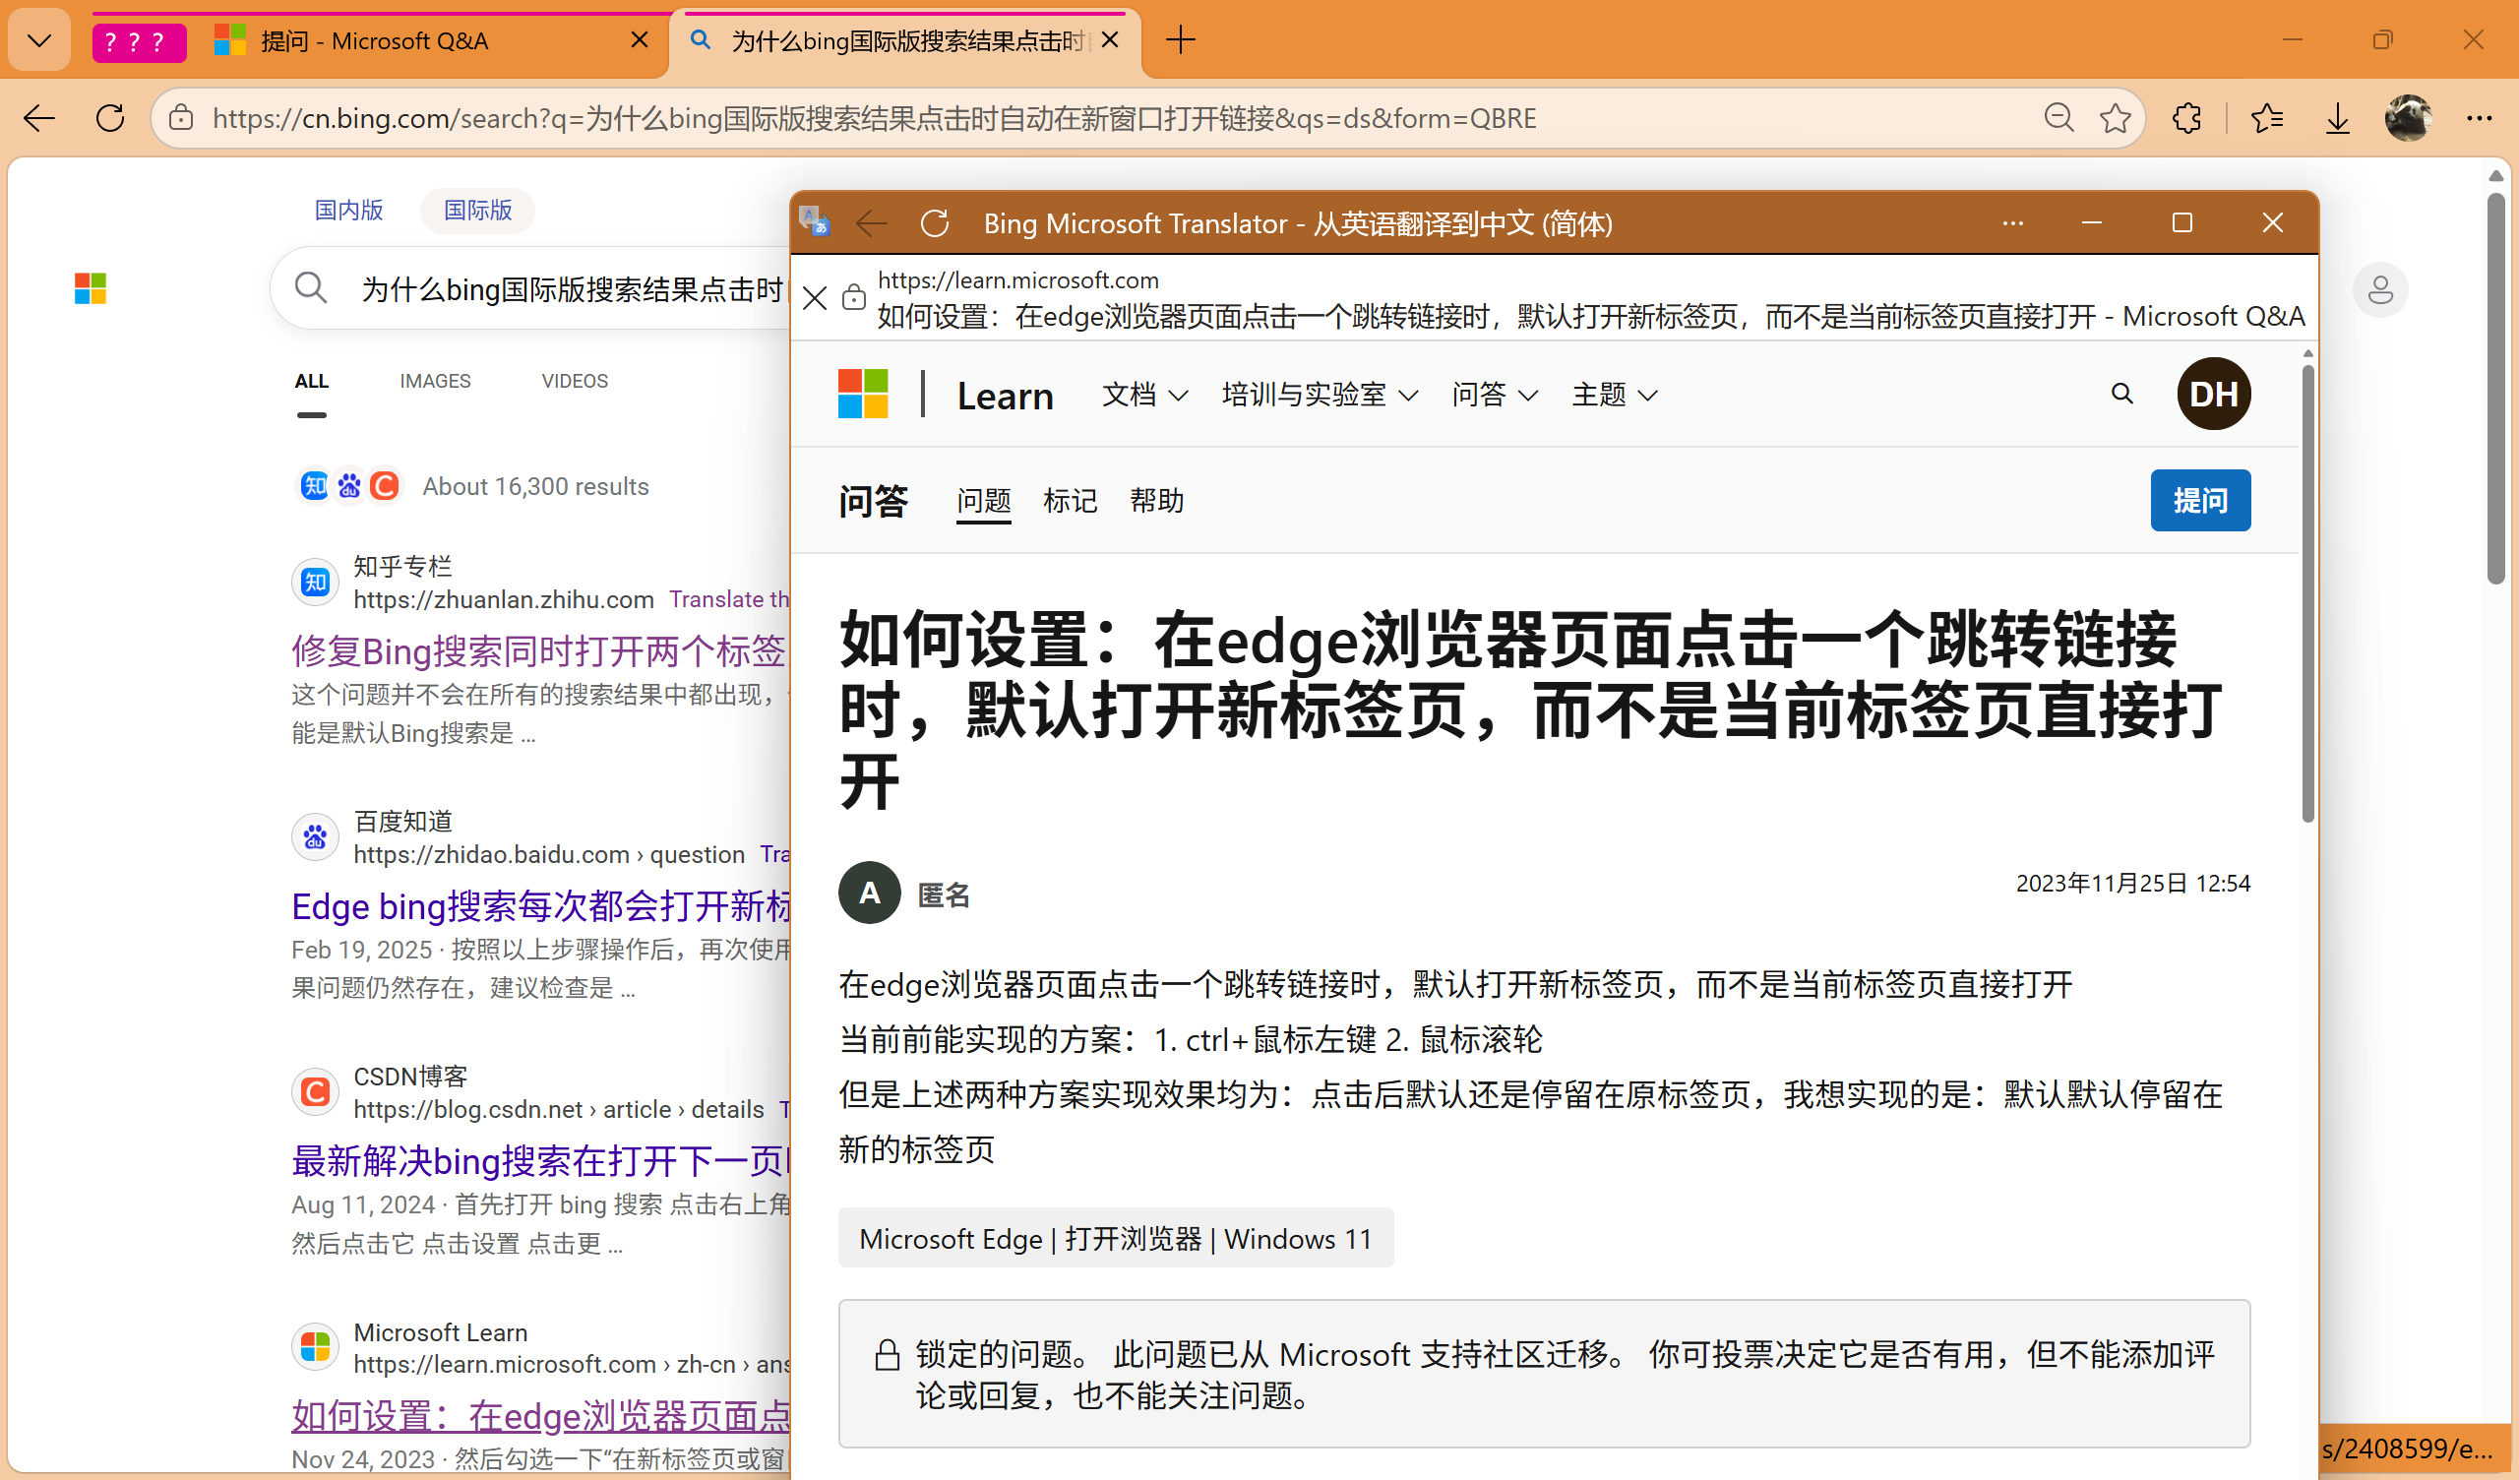Click the main Bing page vertical scrollbar
The image size is (2519, 1480).
pos(2496,388)
